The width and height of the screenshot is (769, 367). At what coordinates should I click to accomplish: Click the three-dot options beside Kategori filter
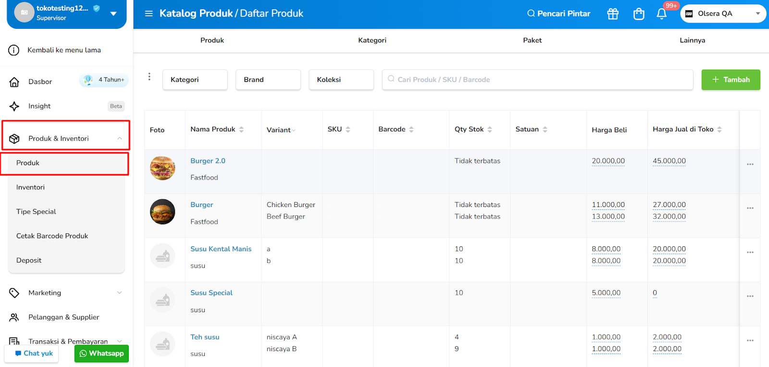click(x=149, y=77)
